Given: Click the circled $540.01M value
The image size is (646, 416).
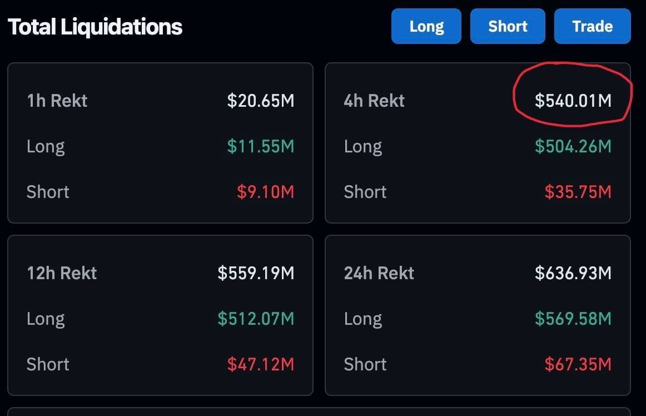Looking at the screenshot, I should click(x=573, y=101).
